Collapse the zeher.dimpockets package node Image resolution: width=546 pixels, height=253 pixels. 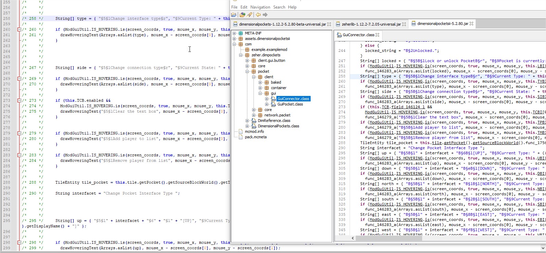(x=241, y=55)
